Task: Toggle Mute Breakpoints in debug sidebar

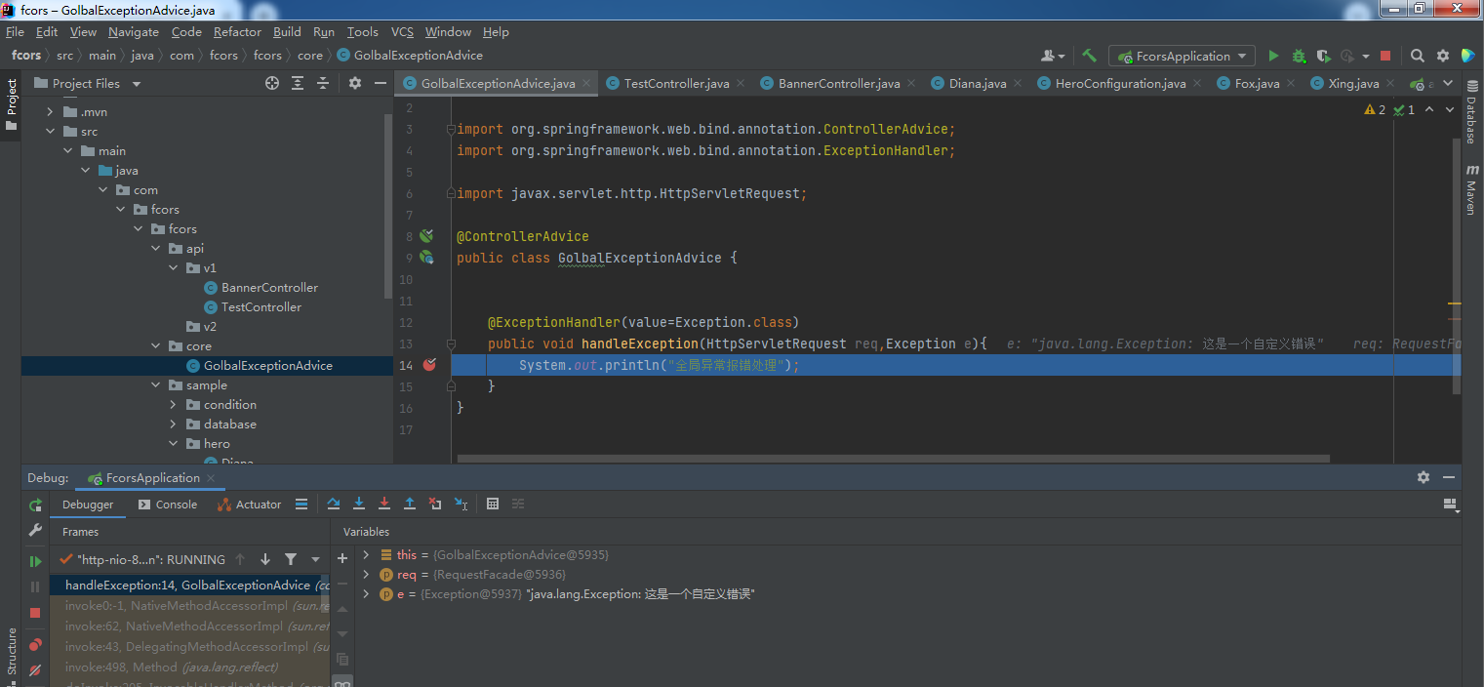Action: tap(35, 670)
